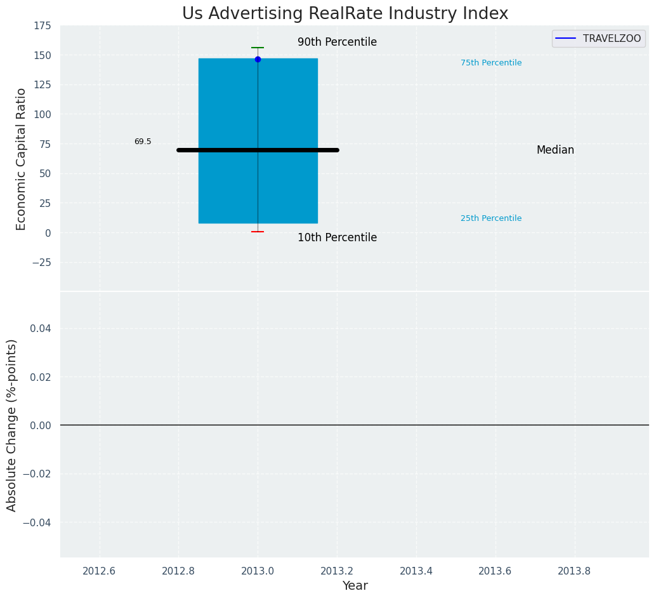Image resolution: width=656 pixels, height=598 pixels.
Task: Click the 'Median' label
Action: tap(555, 150)
